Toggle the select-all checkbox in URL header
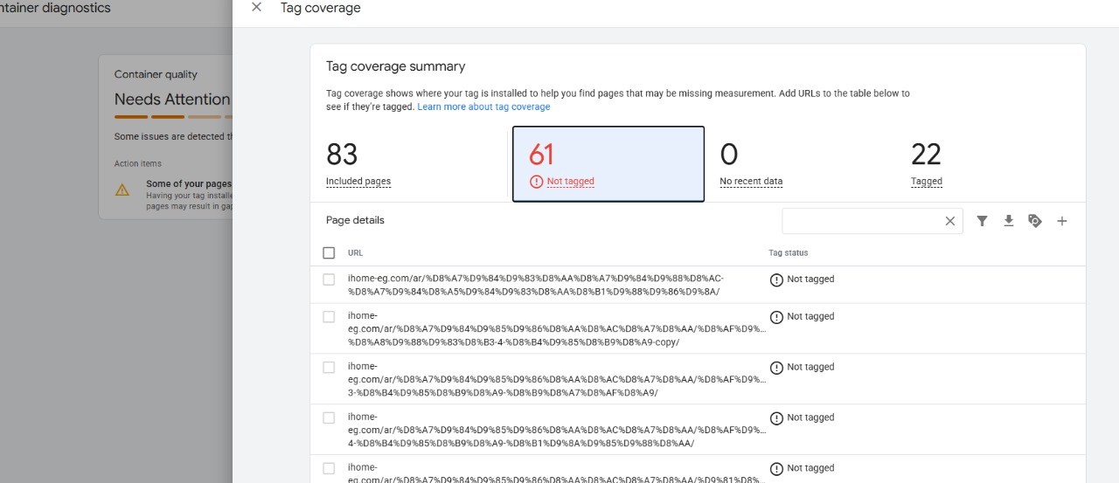 pyautogui.click(x=329, y=252)
